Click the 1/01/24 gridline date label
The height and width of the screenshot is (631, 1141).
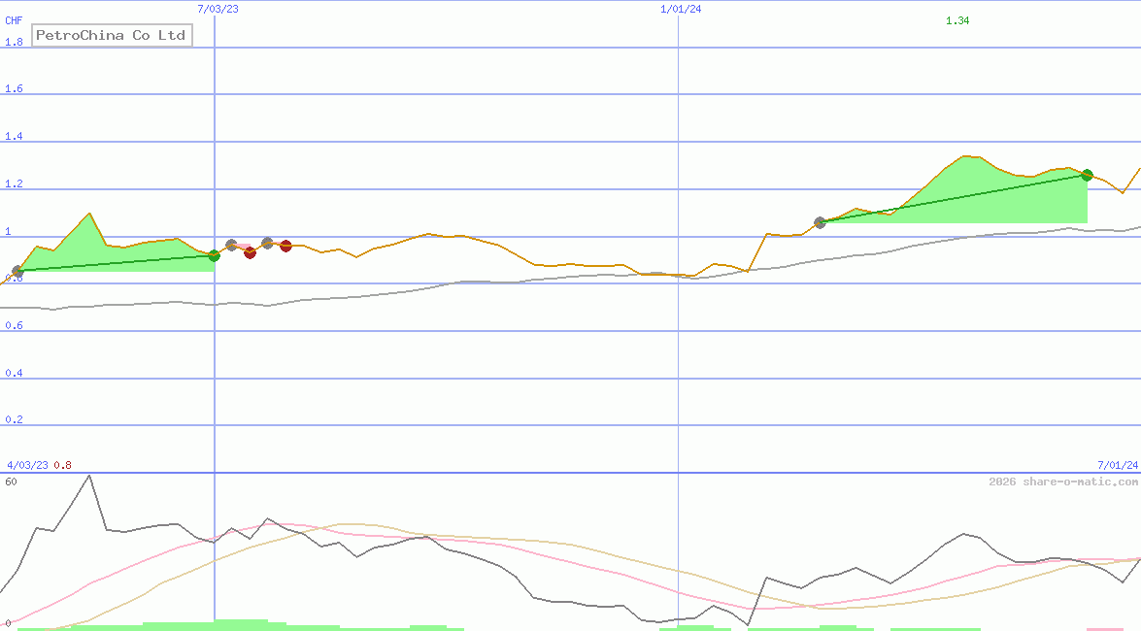click(680, 9)
